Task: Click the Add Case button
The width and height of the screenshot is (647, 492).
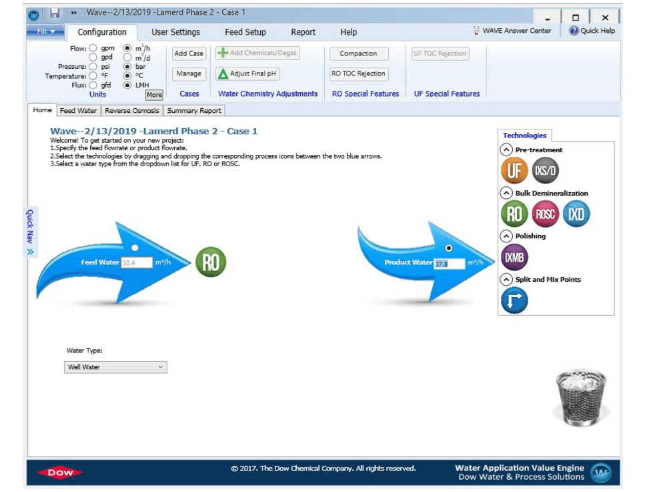Action: pyautogui.click(x=189, y=53)
